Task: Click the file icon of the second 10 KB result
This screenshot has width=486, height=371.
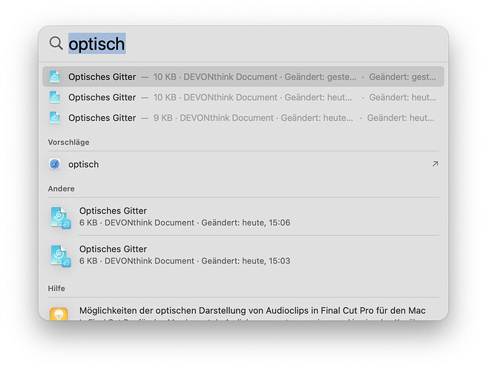Action: [55, 97]
